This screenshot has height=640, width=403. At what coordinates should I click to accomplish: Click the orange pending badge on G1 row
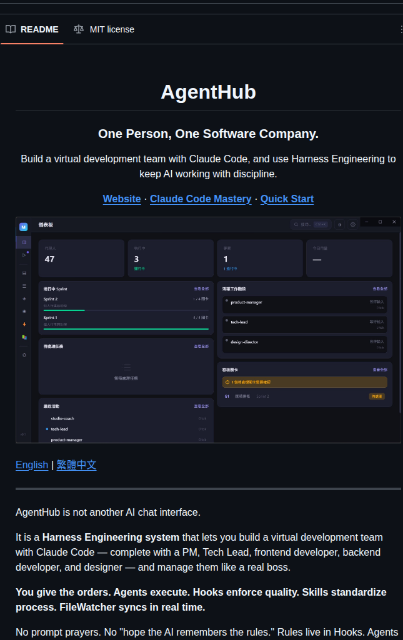click(377, 396)
